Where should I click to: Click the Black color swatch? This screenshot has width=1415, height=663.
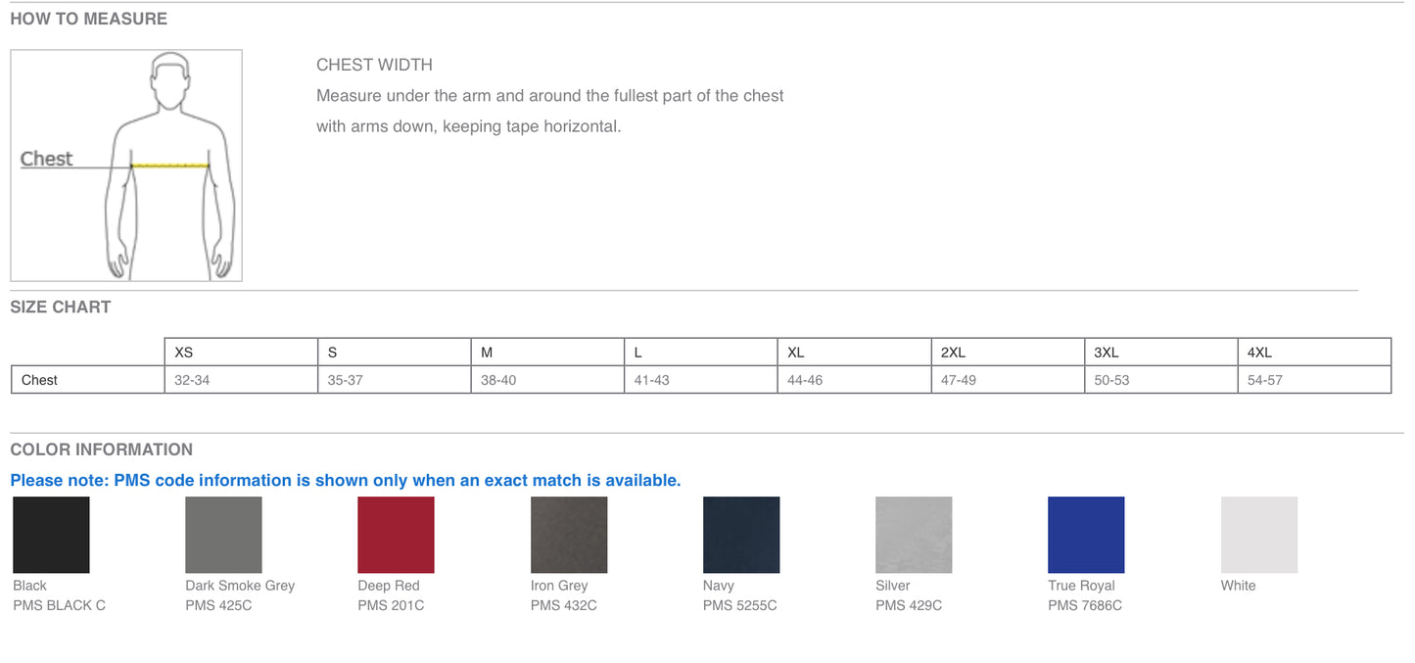click(51, 535)
